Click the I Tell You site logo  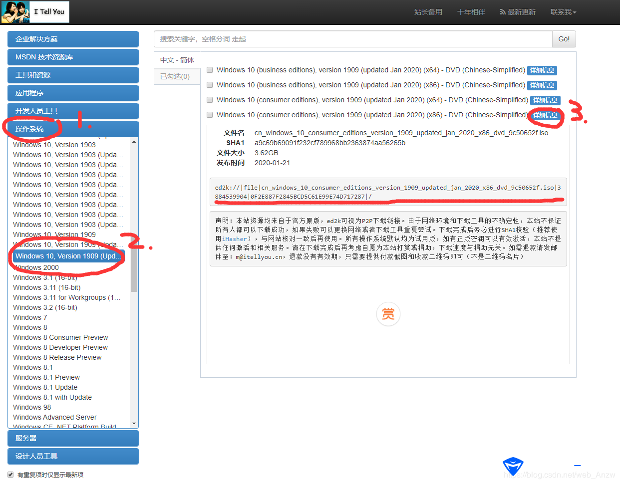(35, 12)
